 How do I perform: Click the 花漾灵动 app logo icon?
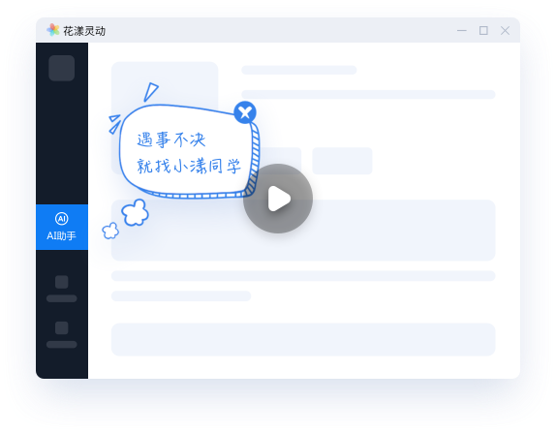(x=53, y=30)
